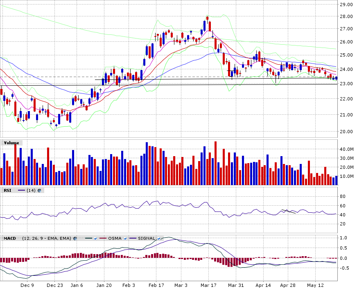
Task: Open the RSI (14) period setting
Action: coord(31,191)
